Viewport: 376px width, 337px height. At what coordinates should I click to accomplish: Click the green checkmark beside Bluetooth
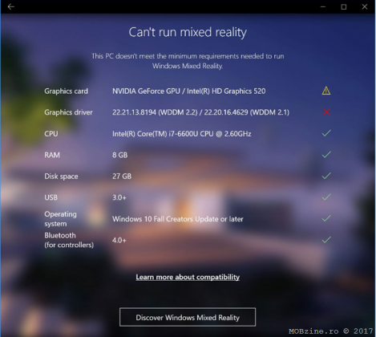point(326,240)
